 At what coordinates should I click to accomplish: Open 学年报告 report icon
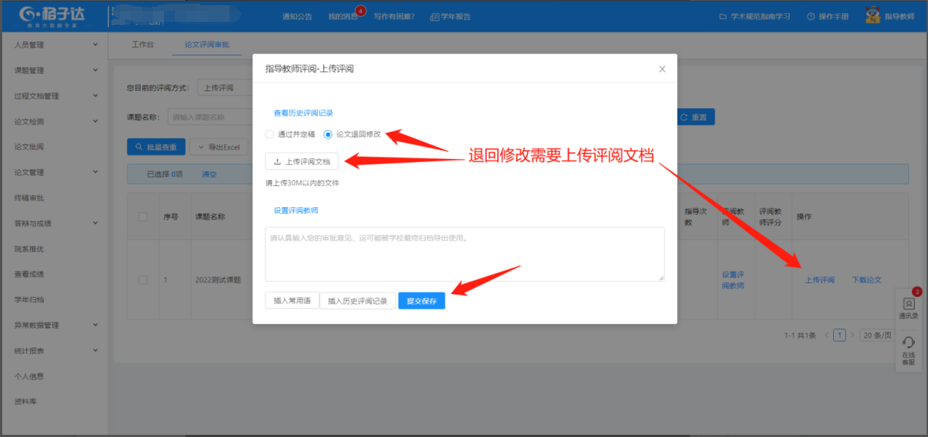coord(434,17)
